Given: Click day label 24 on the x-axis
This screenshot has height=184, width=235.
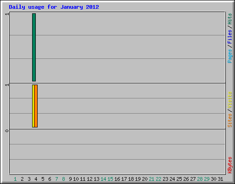Looking at the screenshot, I should click(x=172, y=179).
